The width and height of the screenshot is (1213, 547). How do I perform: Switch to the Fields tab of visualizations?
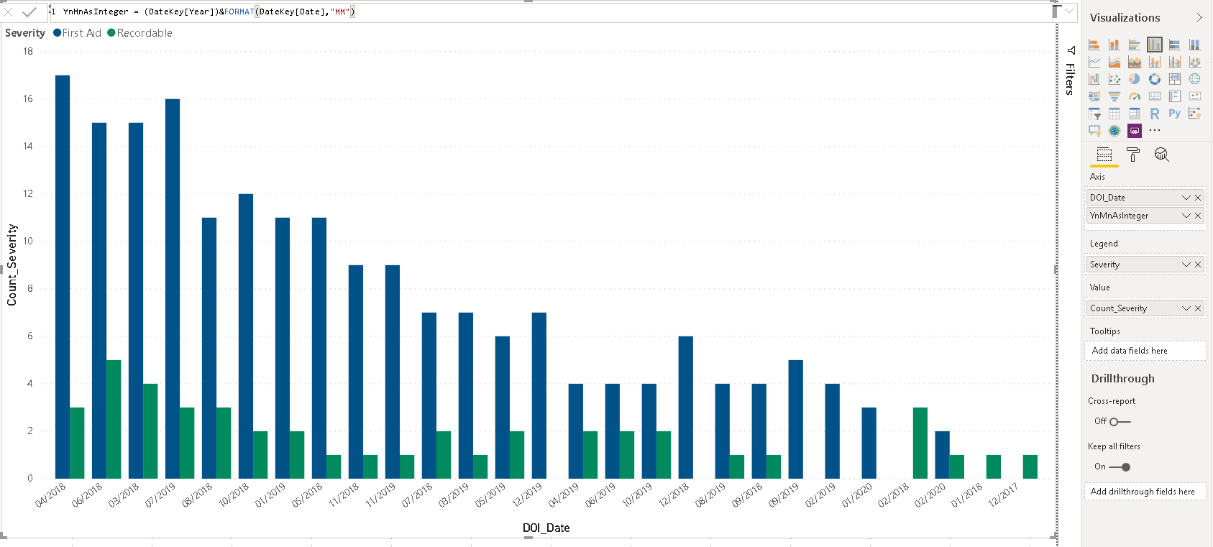point(1104,155)
